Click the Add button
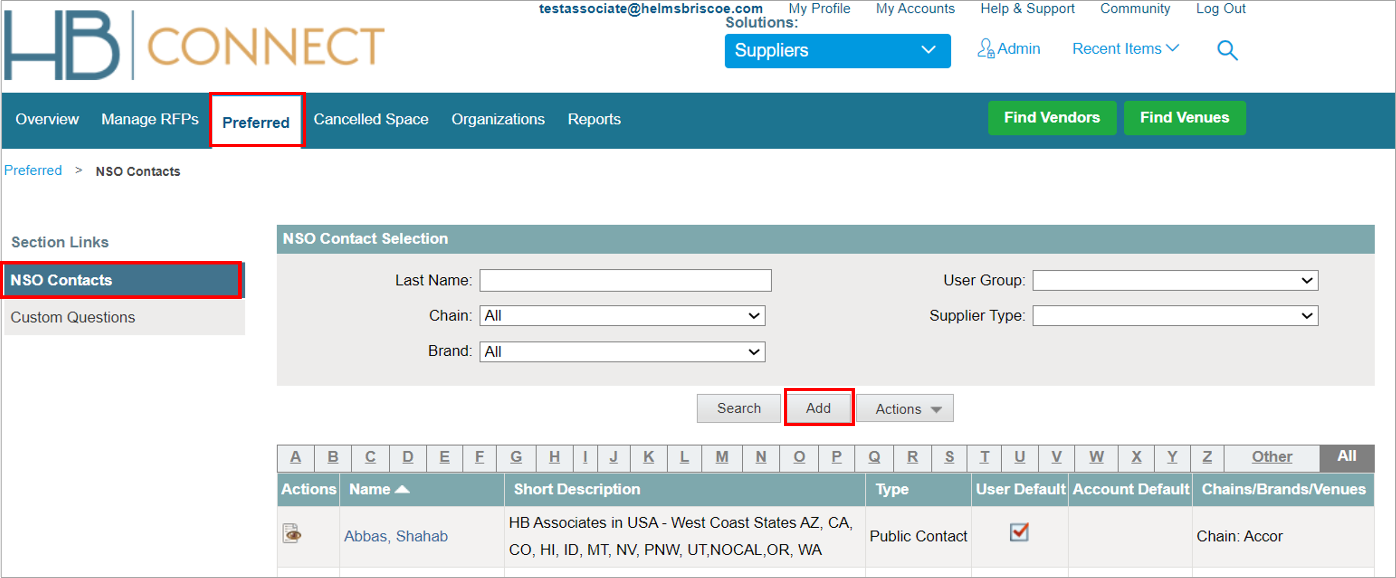The width and height of the screenshot is (1396, 578). [x=818, y=408]
